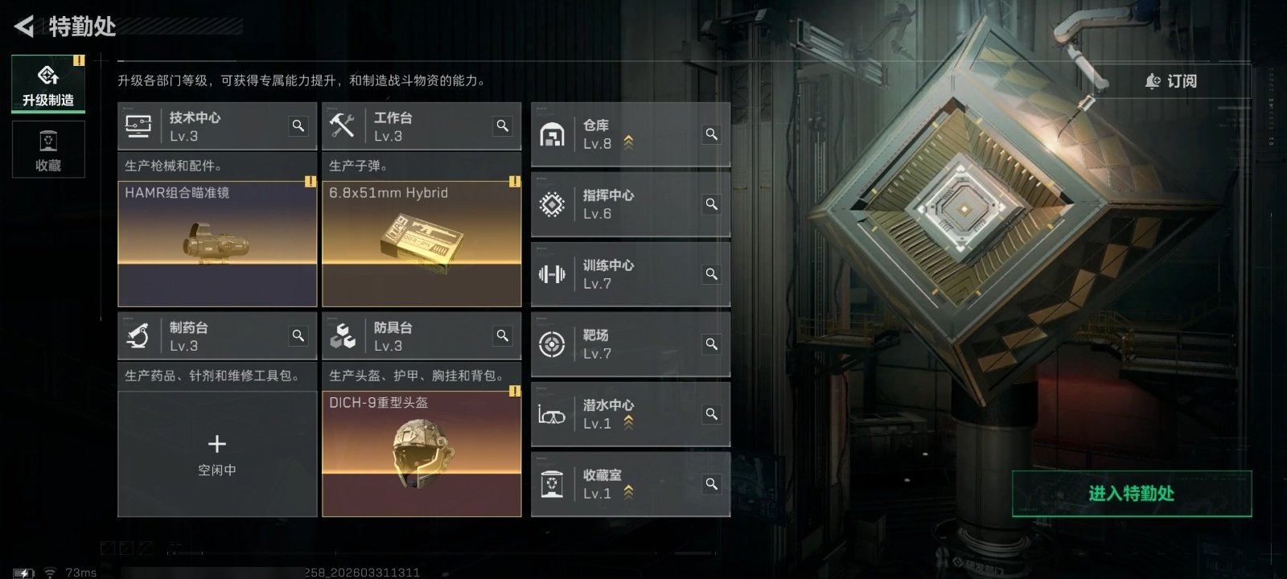Click the magnifier icon on 制药台
Image resolution: width=1287 pixels, height=579 pixels.
click(298, 335)
